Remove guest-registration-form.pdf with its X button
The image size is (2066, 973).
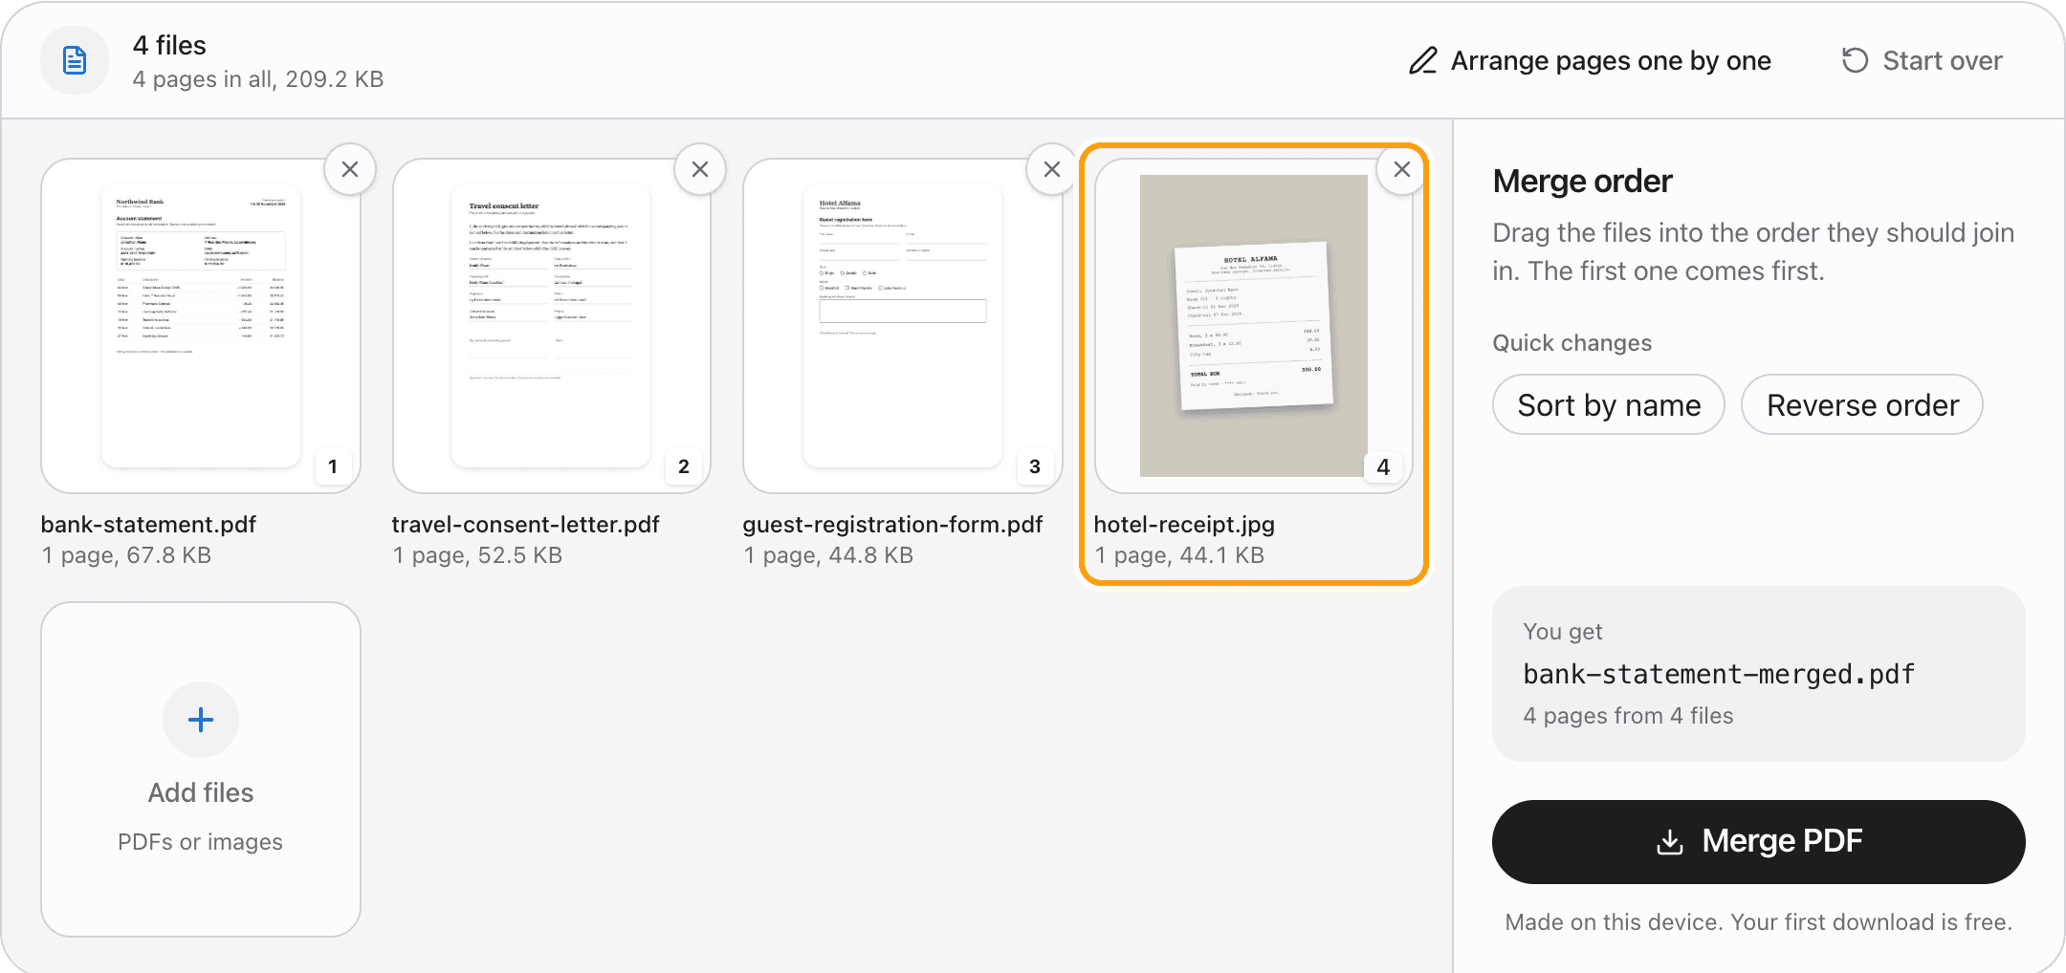point(1052,169)
